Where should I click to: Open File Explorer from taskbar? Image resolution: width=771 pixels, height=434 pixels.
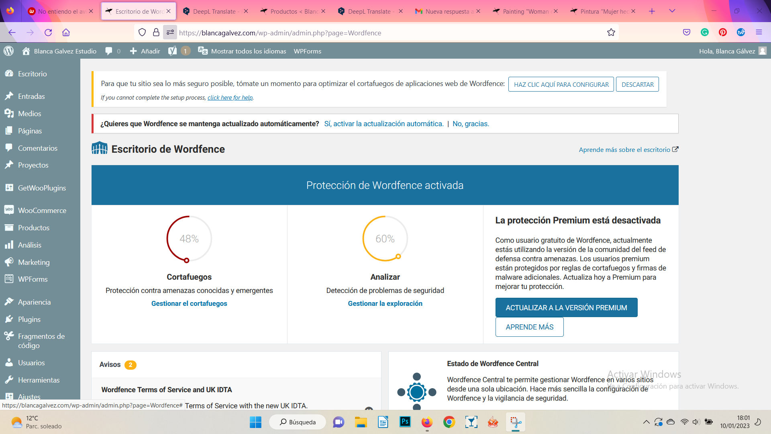point(361,422)
